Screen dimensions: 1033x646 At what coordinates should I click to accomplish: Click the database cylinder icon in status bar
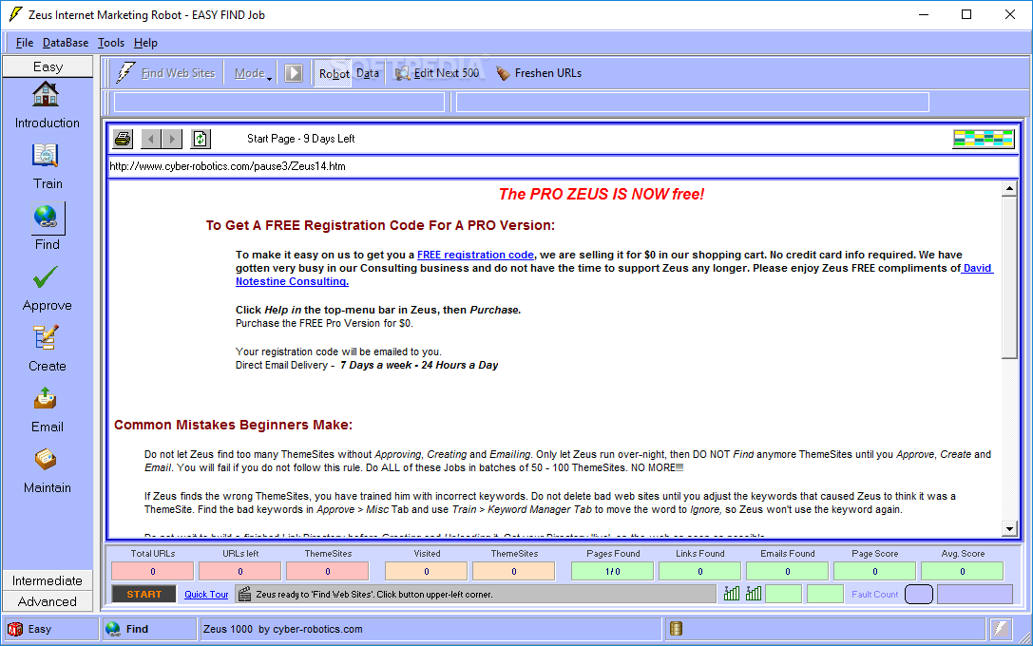pyautogui.click(x=676, y=629)
